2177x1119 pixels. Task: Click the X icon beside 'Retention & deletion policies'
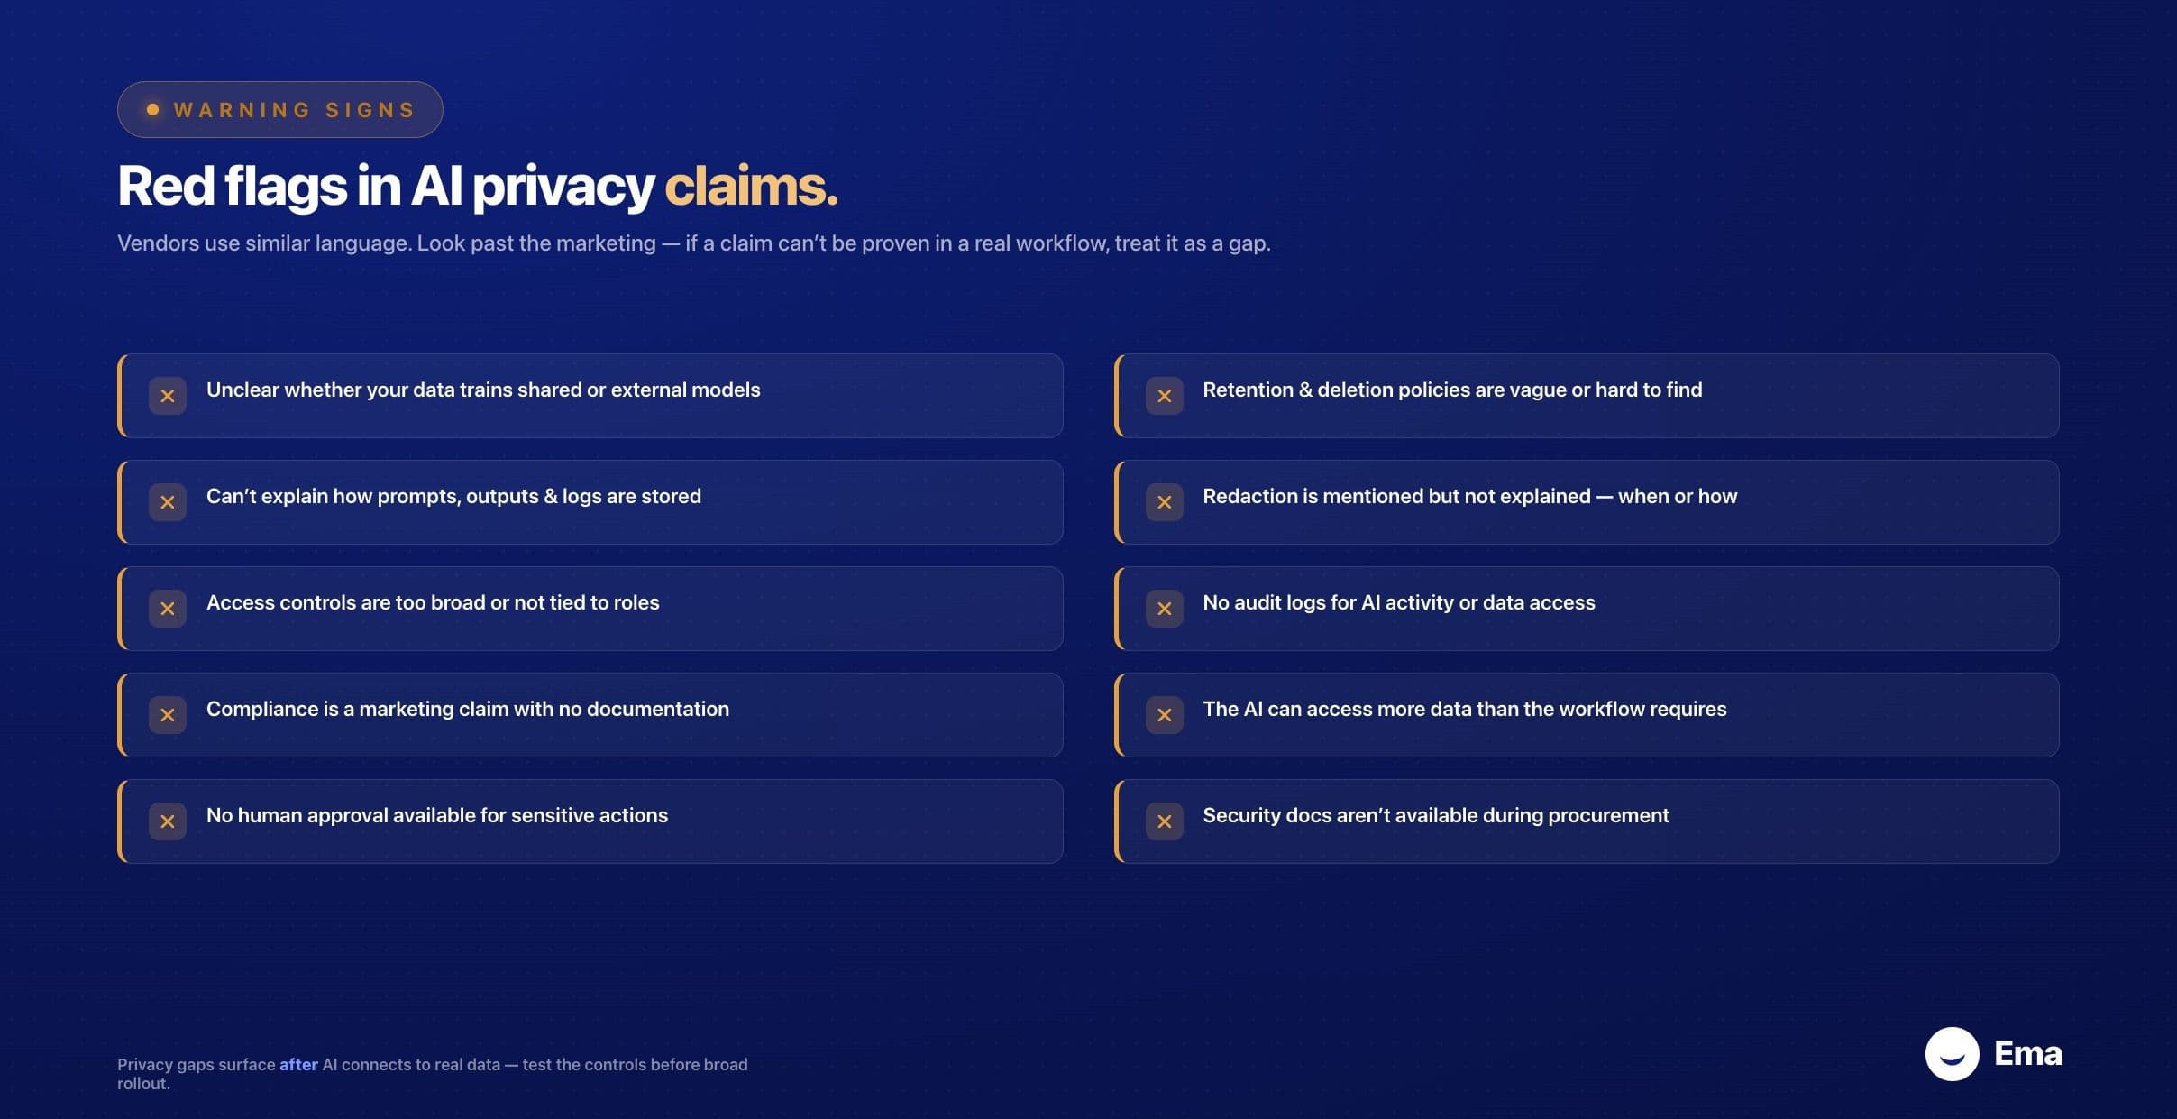click(1165, 396)
